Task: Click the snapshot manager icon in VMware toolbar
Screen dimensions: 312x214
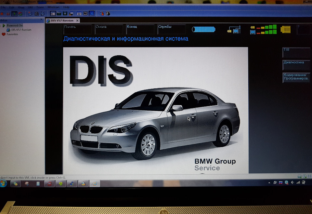Action: (42, 14)
